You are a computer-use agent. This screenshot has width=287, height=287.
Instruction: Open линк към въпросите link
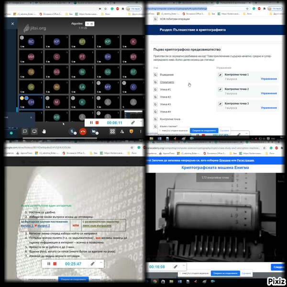click(97, 225)
